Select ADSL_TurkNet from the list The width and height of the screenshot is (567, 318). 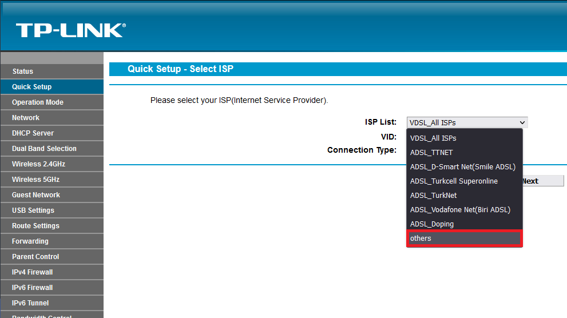tap(465, 195)
